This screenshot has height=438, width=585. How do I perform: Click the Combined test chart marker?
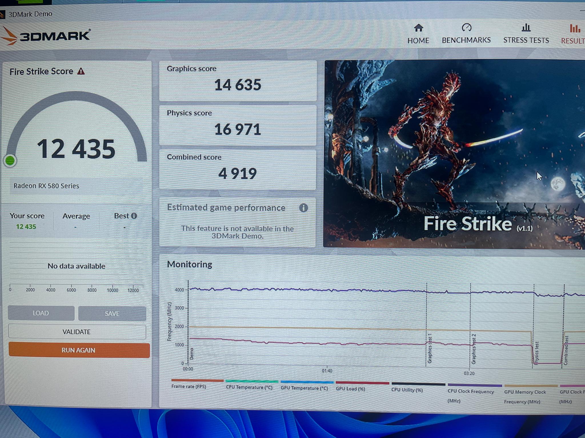coord(566,350)
